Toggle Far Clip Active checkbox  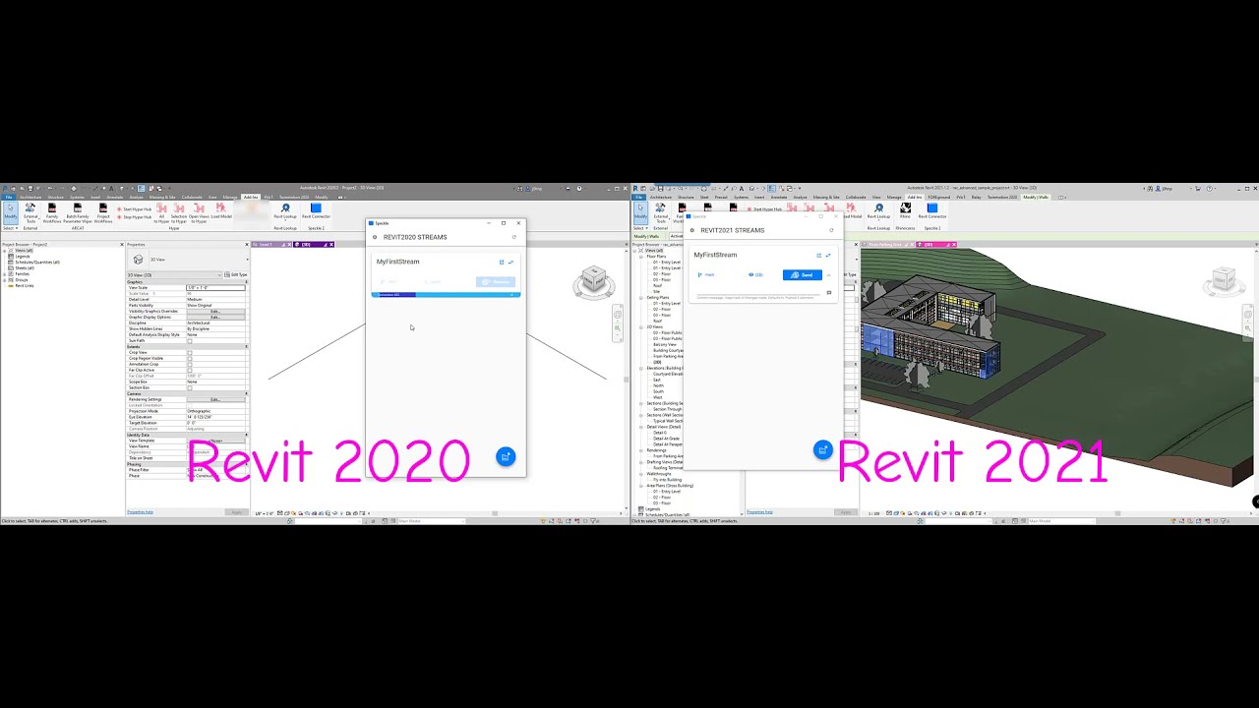click(190, 371)
